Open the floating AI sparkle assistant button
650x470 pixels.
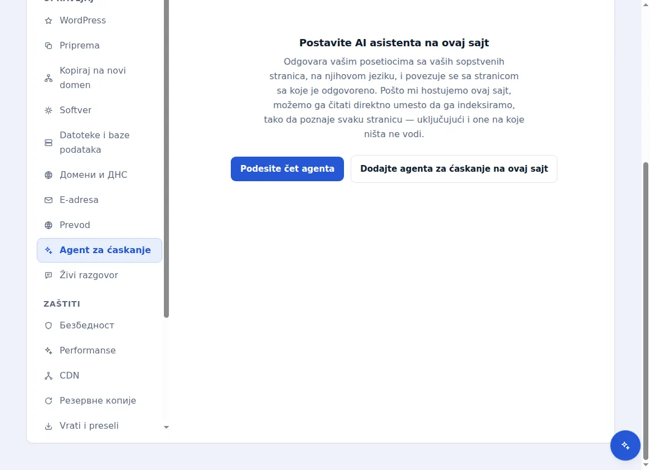pyautogui.click(x=625, y=445)
